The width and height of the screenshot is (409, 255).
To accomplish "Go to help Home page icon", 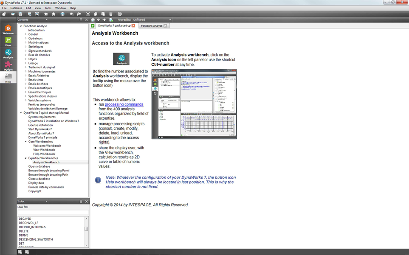I will [93, 20].
